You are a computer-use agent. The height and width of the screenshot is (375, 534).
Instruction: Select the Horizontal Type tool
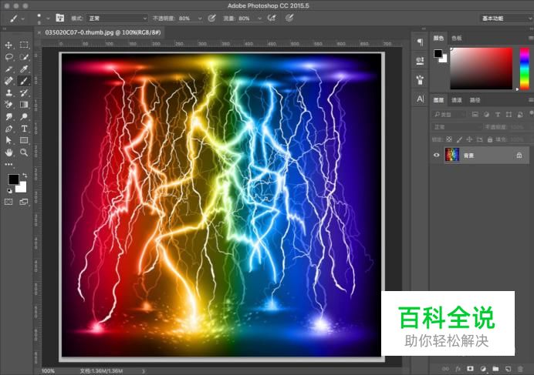[24, 129]
